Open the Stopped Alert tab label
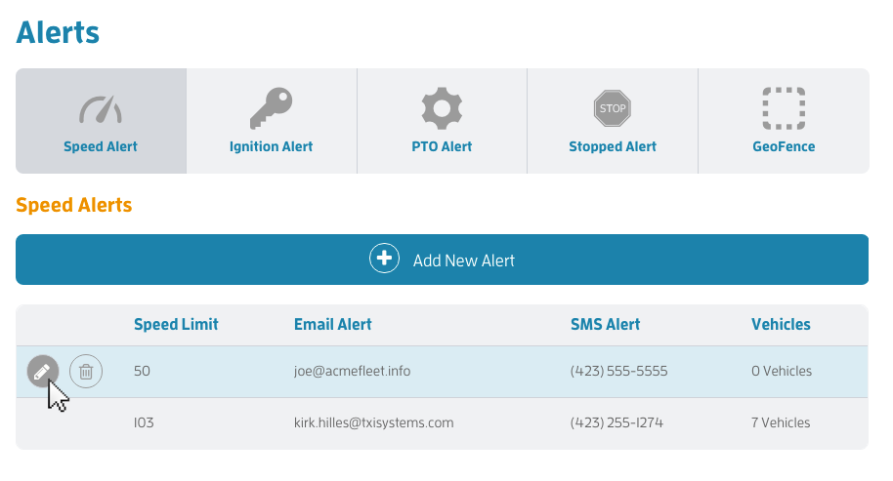Screen dimensions: 893x481 coord(613,146)
